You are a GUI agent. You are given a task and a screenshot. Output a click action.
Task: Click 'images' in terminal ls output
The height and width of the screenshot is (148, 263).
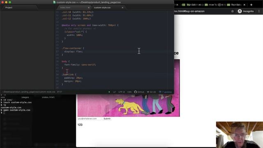(25, 97)
